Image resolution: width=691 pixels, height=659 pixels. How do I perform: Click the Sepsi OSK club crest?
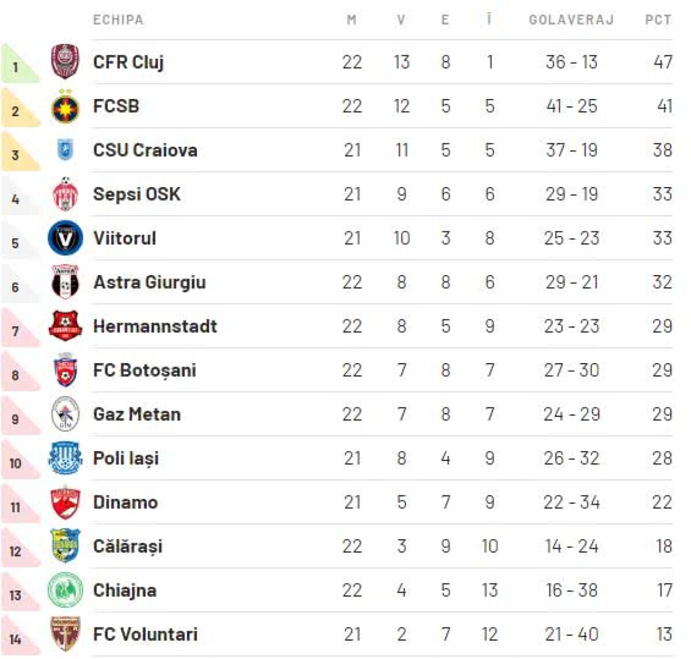[x=65, y=195]
